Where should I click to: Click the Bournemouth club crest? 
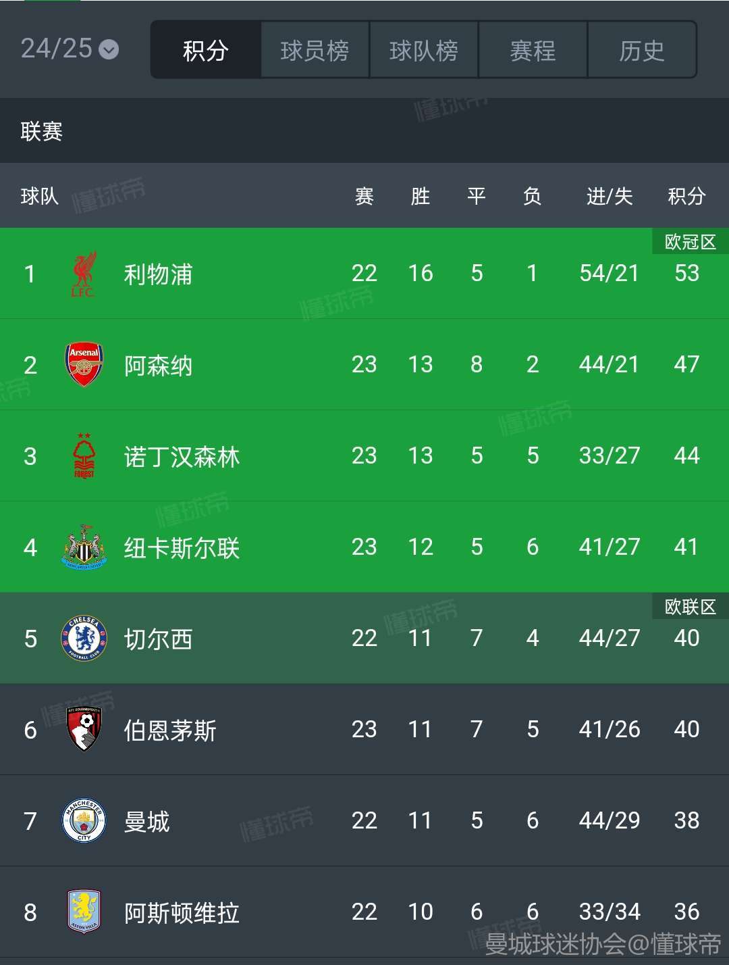(x=84, y=730)
